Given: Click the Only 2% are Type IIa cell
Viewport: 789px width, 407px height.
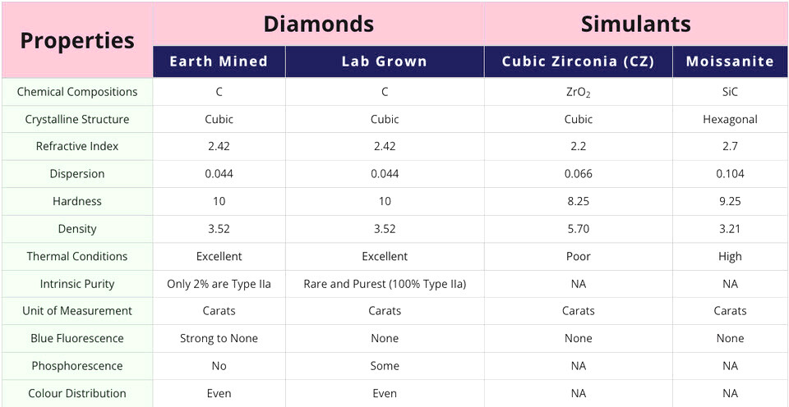Looking at the screenshot, I should click(x=219, y=284).
